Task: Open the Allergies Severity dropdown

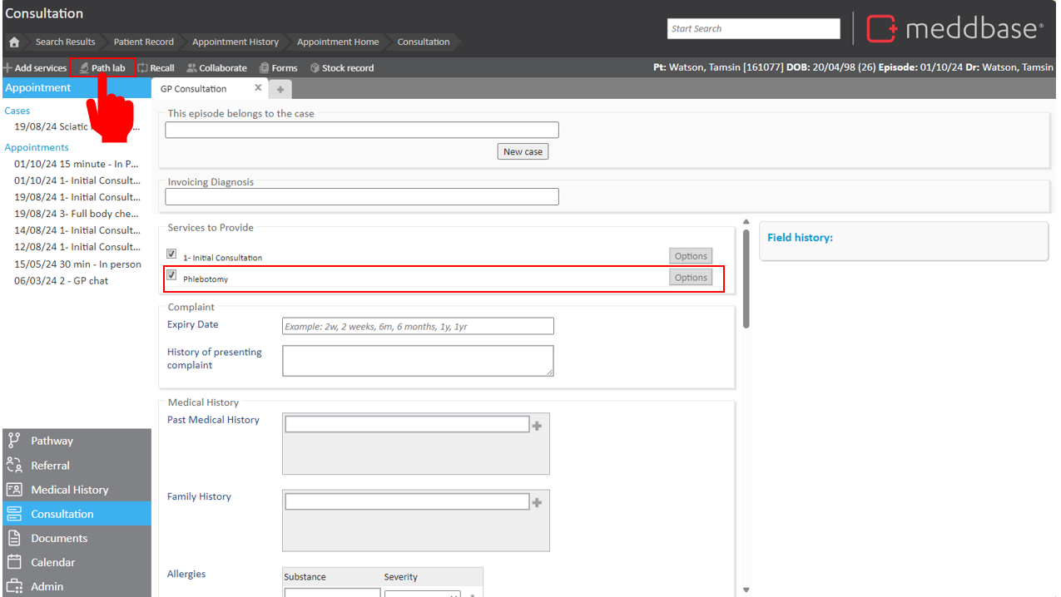Action: pos(422,593)
